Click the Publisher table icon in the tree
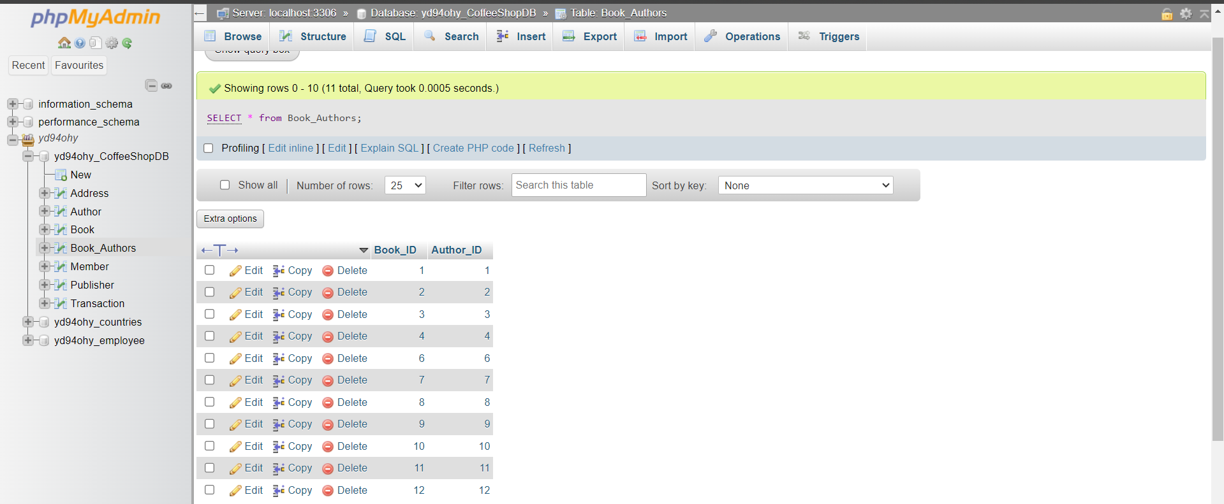Viewport: 1224px width, 504px height. click(61, 285)
